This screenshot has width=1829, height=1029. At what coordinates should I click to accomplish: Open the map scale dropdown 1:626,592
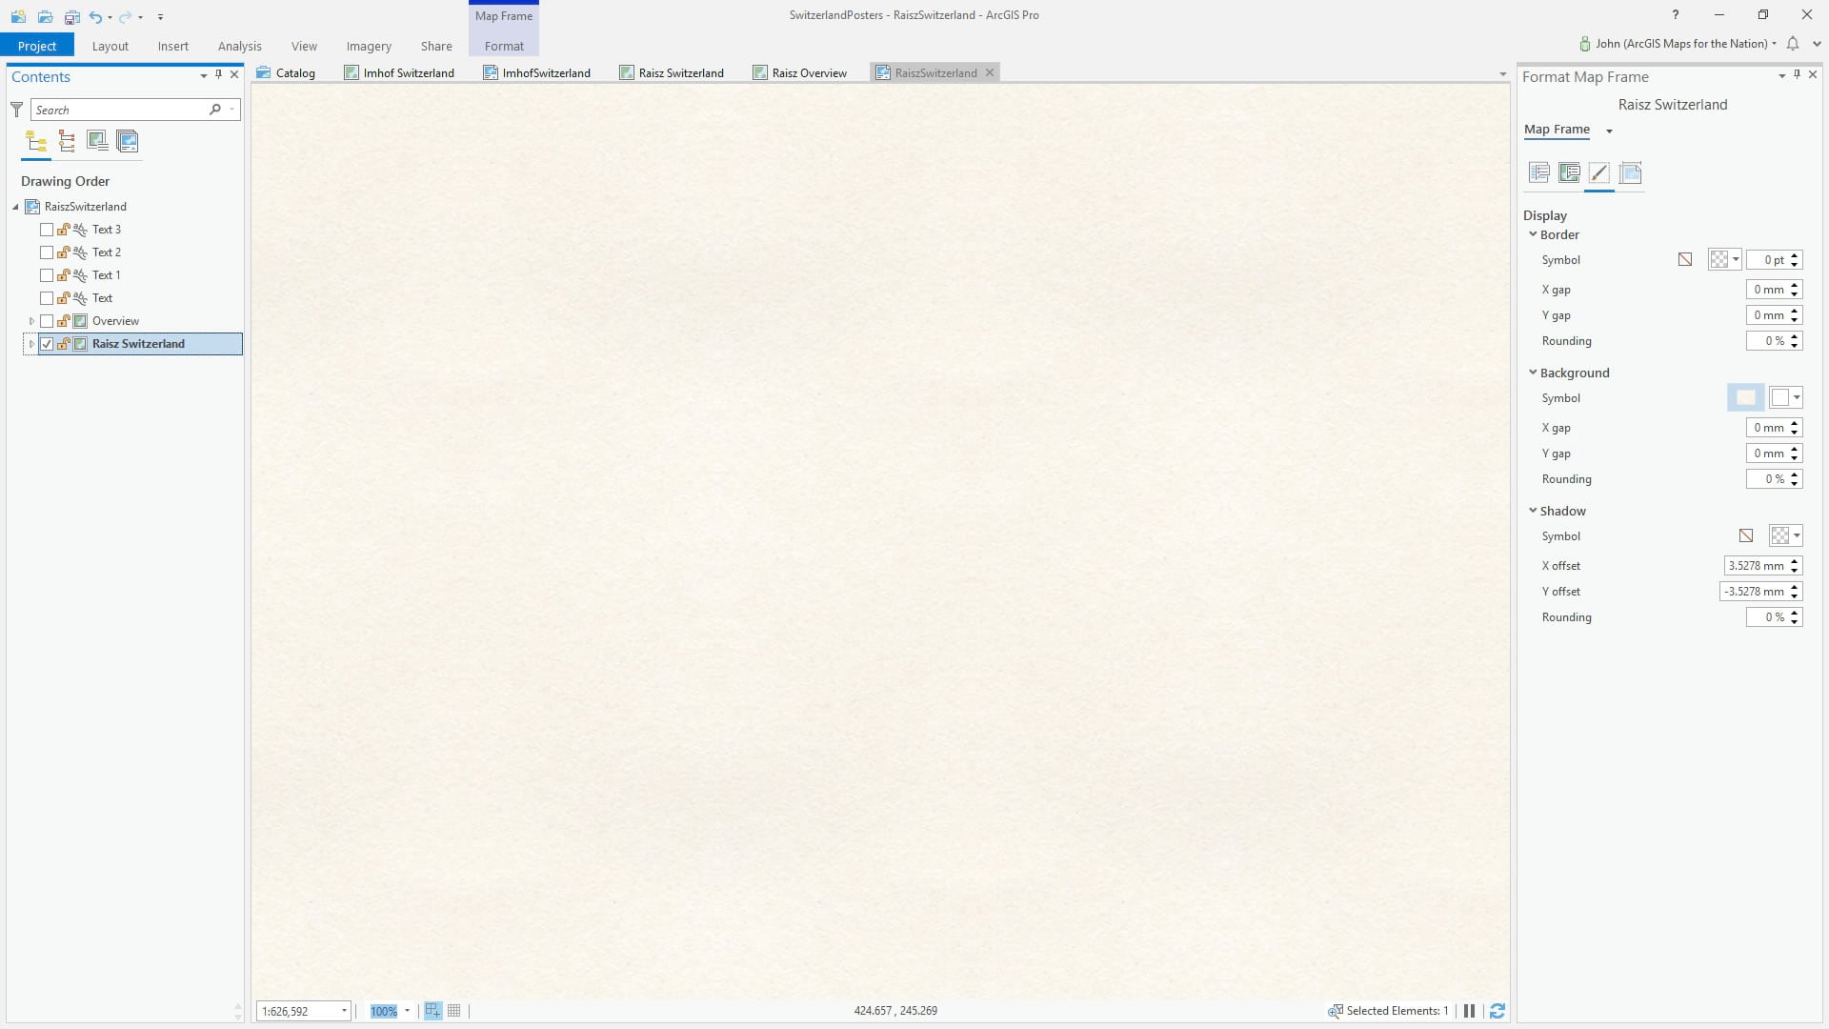coord(344,1011)
